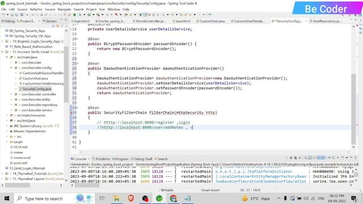Image resolution: width=363 pixels, height=204 pixels.
Task: Click the green Run launch toolbar icon
Action: [x=89, y=15]
